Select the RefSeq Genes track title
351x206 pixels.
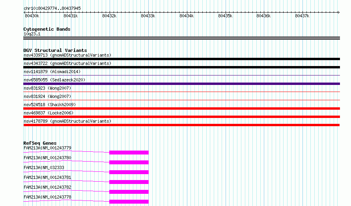click(40, 143)
